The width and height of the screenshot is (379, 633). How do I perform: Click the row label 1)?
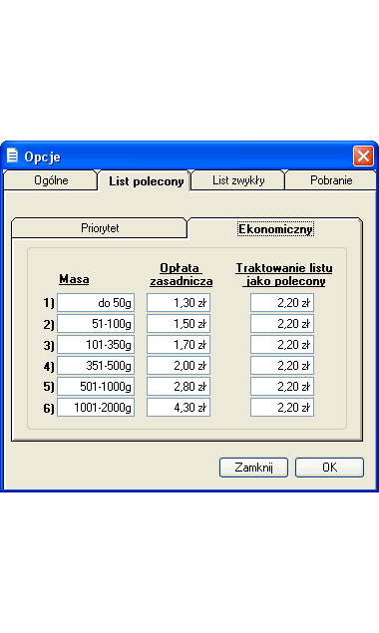[49, 303]
